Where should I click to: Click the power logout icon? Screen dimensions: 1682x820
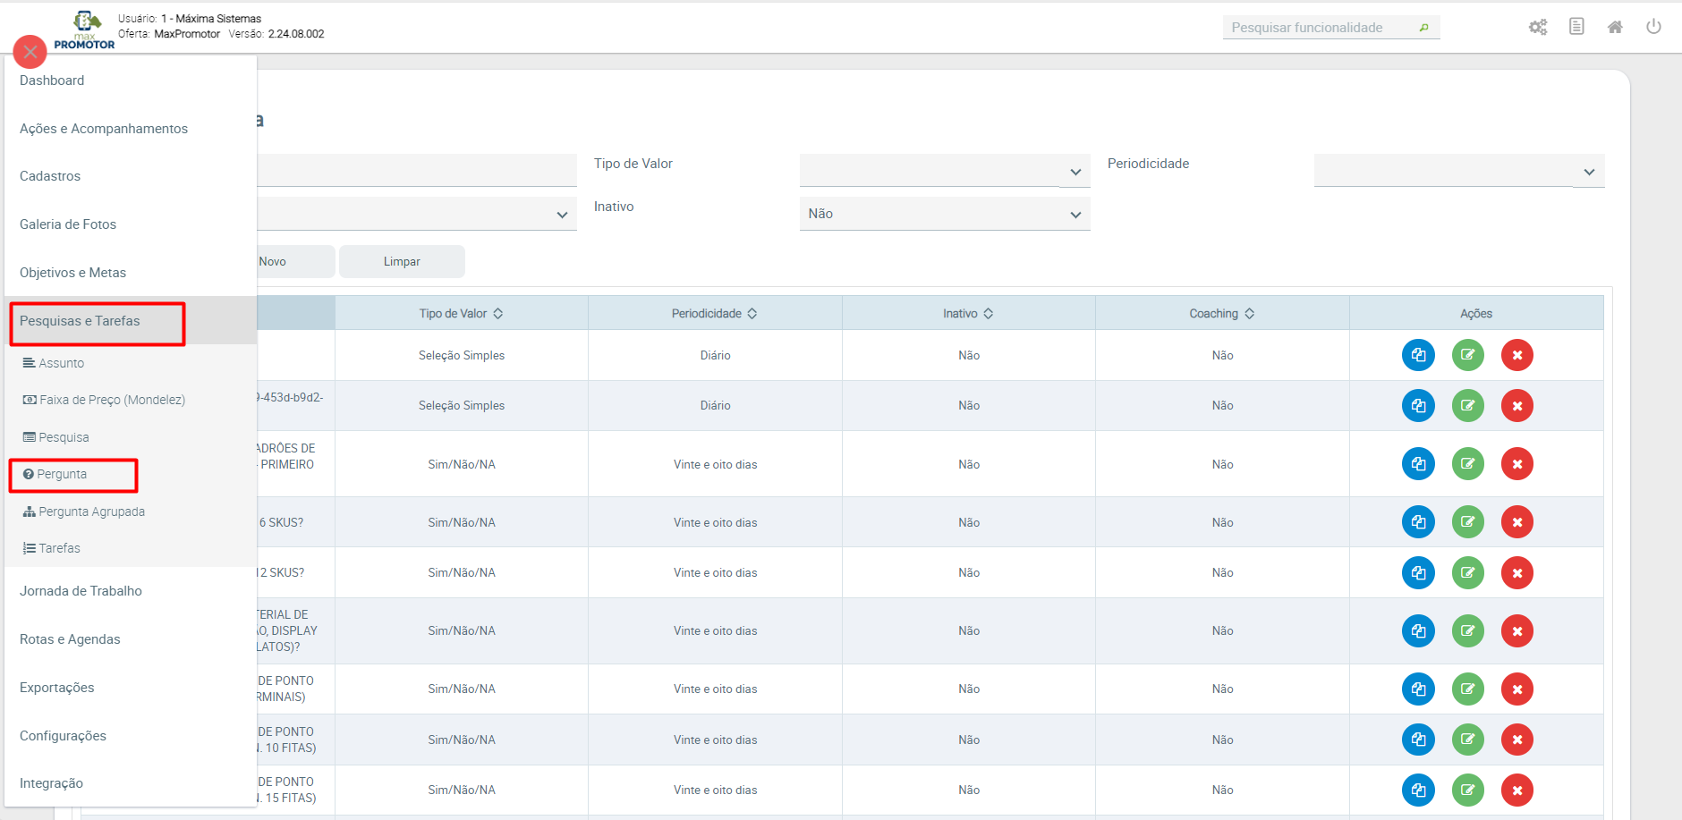pyautogui.click(x=1653, y=27)
